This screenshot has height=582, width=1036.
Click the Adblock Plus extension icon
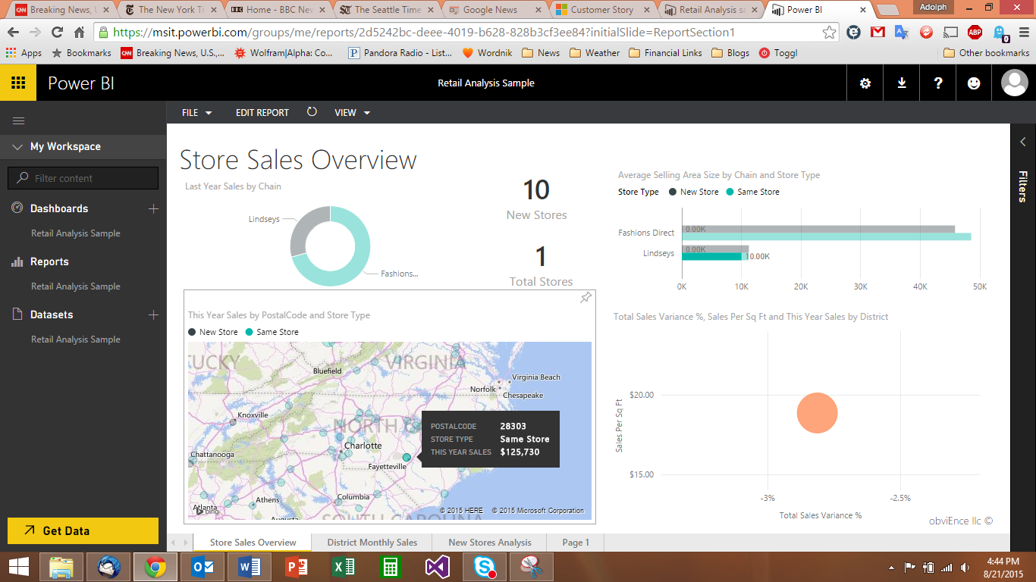coord(975,33)
